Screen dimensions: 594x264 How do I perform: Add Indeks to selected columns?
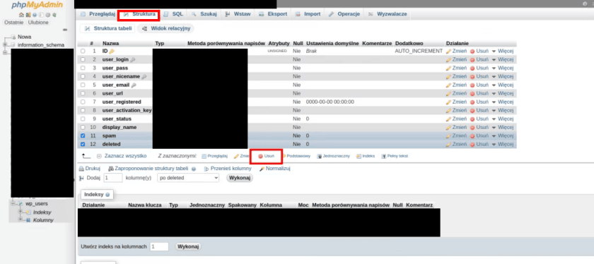point(366,156)
